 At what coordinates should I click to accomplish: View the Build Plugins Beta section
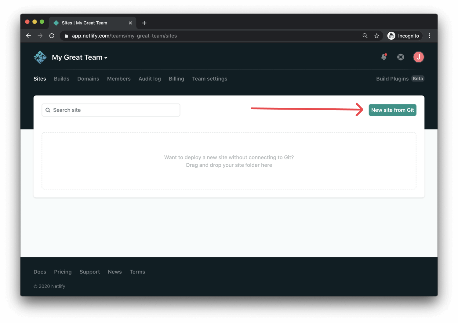click(x=392, y=79)
